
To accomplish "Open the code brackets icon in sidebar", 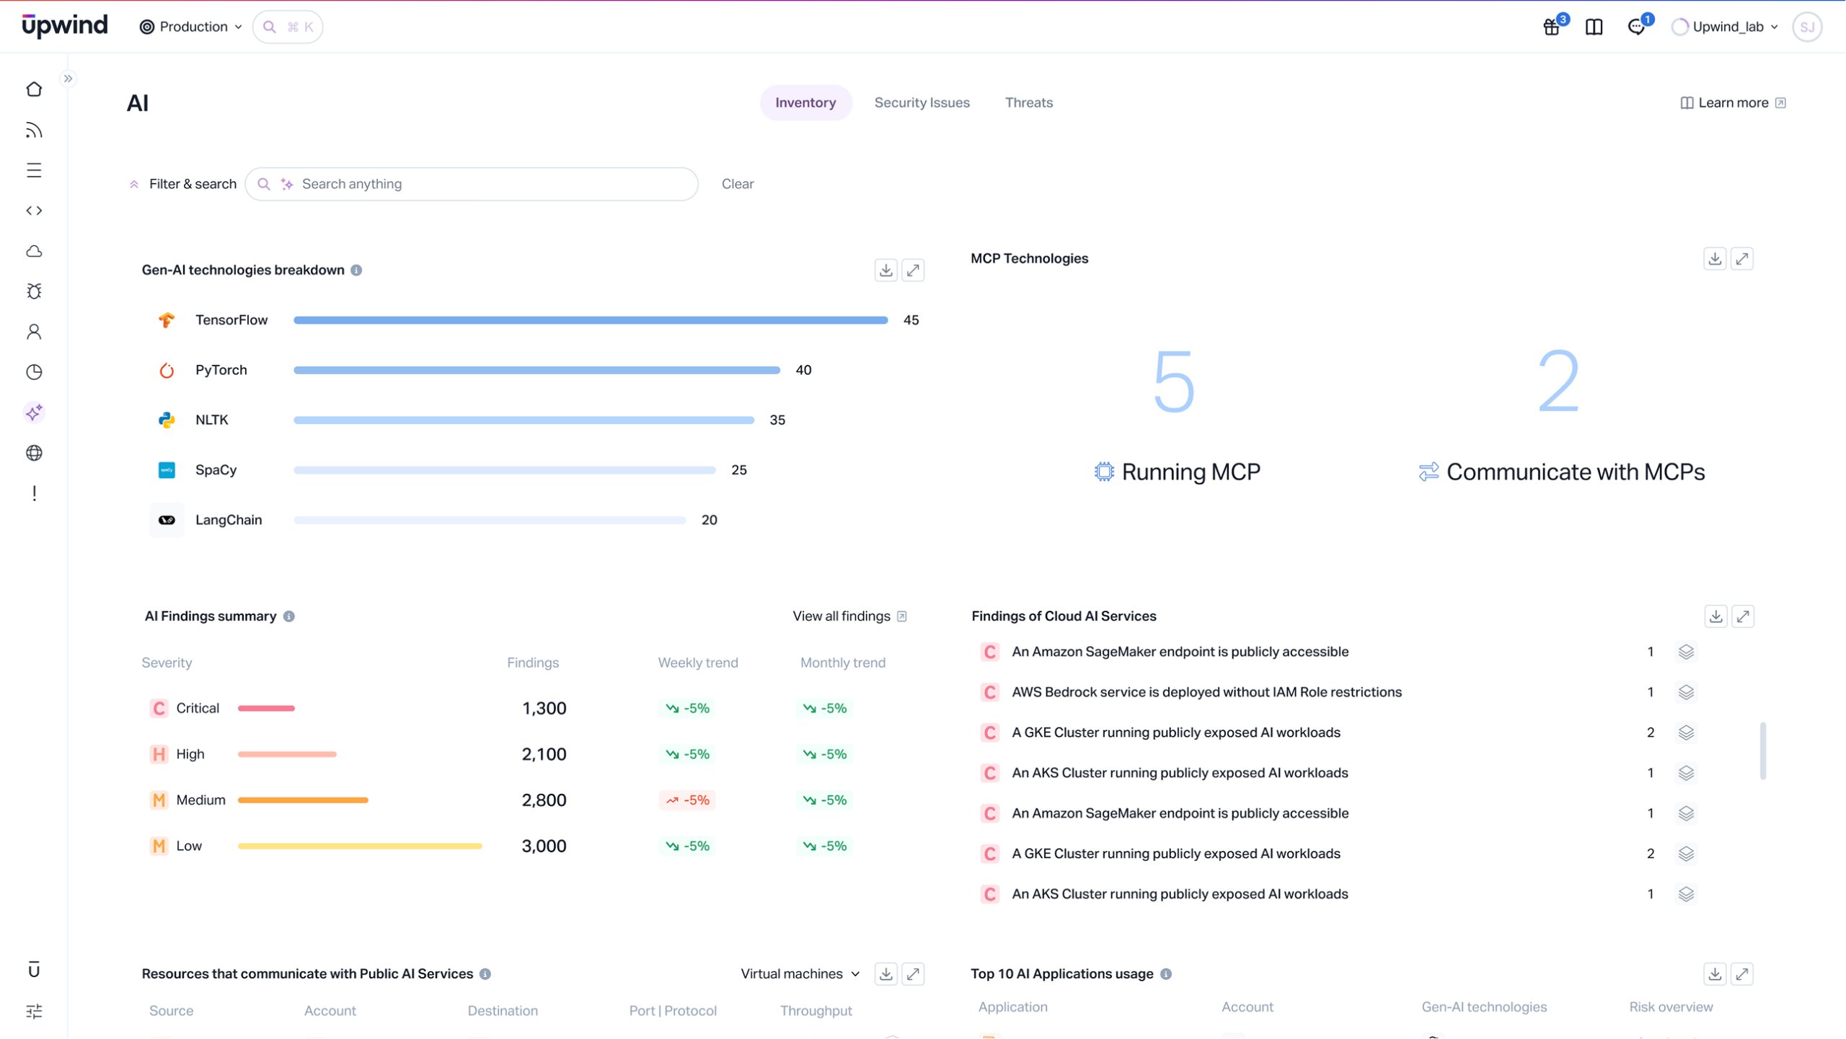I will click(34, 211).
